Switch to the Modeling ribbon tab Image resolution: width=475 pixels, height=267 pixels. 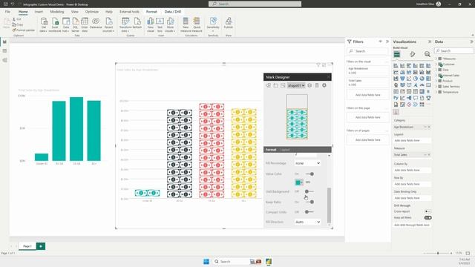(57, 12)
